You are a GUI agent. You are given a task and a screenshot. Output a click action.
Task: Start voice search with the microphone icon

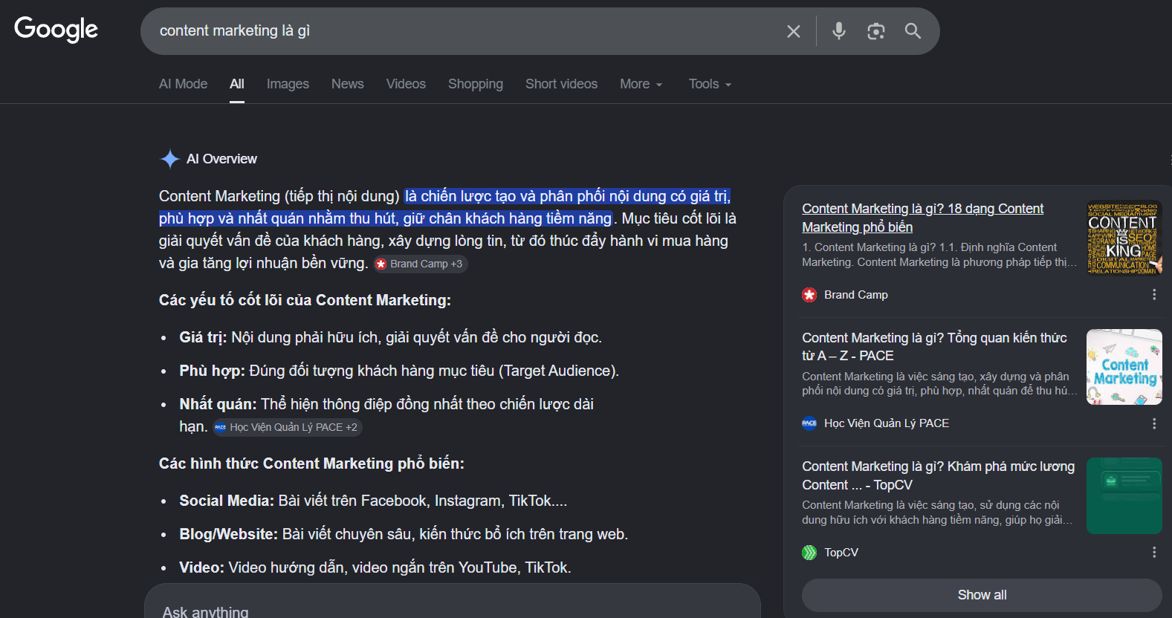click(x=839, y=31)
